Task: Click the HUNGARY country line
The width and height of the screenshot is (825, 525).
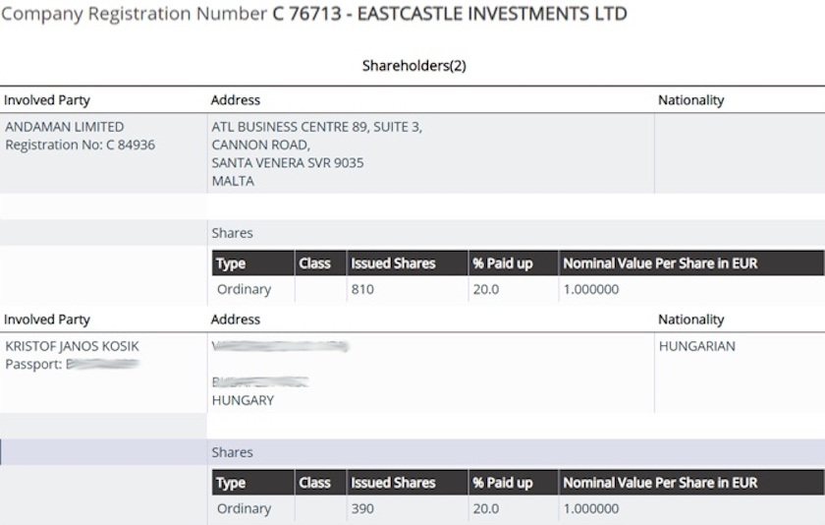Action: (243, 400)
